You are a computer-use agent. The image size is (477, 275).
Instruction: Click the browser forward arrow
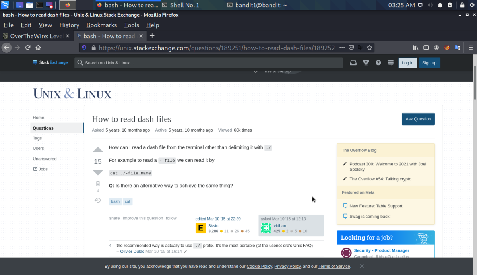point(17,48)
